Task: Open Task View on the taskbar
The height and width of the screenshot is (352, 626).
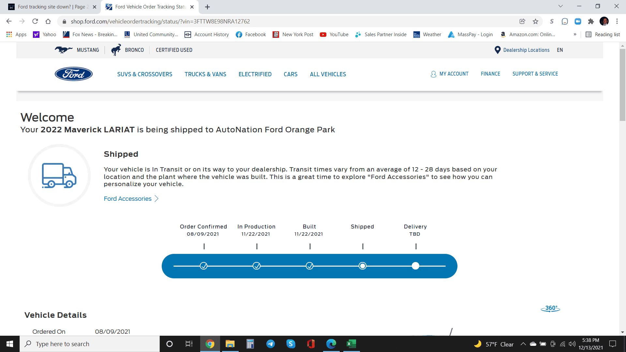Action: pyautogui.click(x=189, y=344)
